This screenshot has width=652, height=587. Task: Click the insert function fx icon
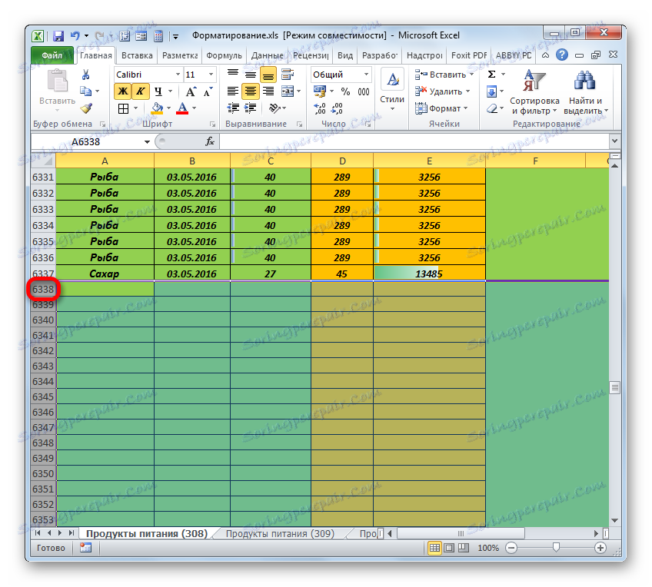tap(210, 141)
